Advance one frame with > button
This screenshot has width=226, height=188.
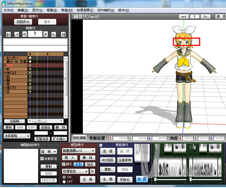[x=46, y=34]
